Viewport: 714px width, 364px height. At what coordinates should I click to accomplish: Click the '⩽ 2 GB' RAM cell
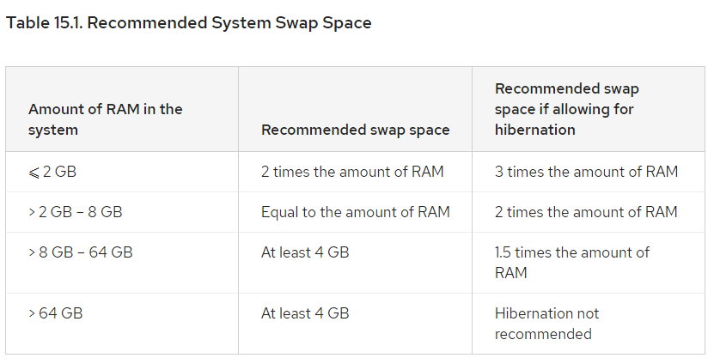coord(52,172)
